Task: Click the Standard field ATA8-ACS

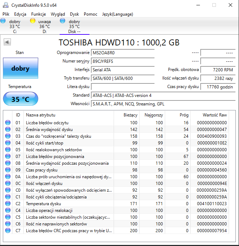Action: point(163,95)
